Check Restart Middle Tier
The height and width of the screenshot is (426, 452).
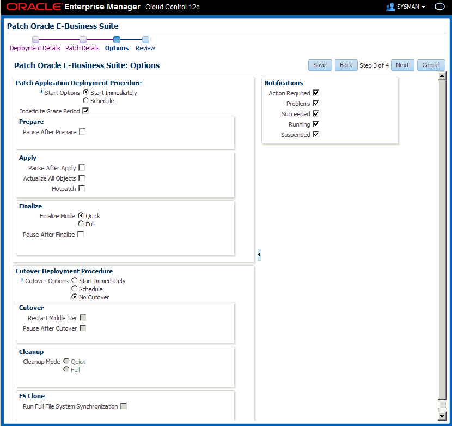(83, 317)
